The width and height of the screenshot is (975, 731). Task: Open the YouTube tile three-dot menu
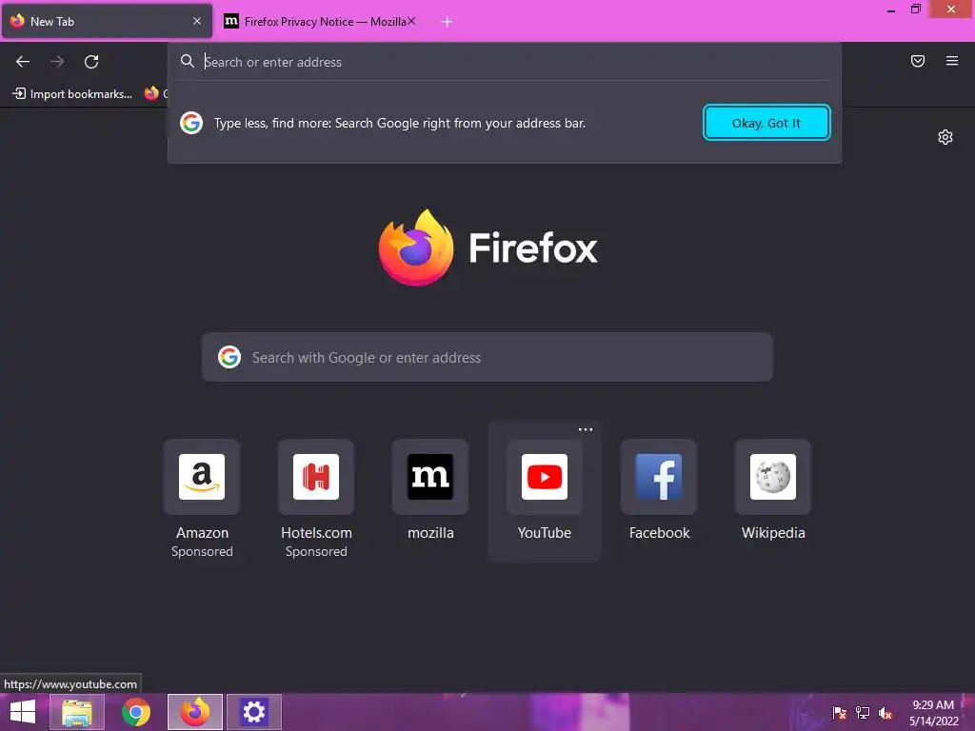586,429
